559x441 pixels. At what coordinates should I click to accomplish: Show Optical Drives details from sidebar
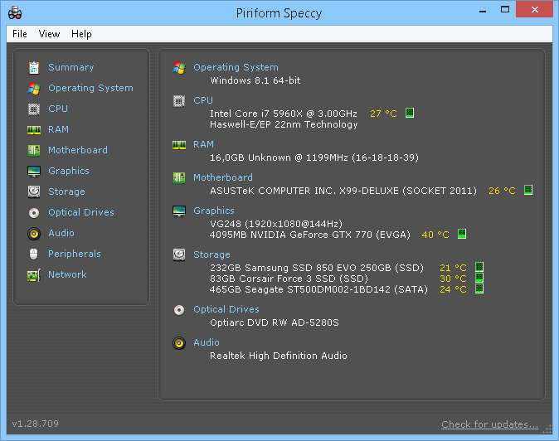pos(81,212)
